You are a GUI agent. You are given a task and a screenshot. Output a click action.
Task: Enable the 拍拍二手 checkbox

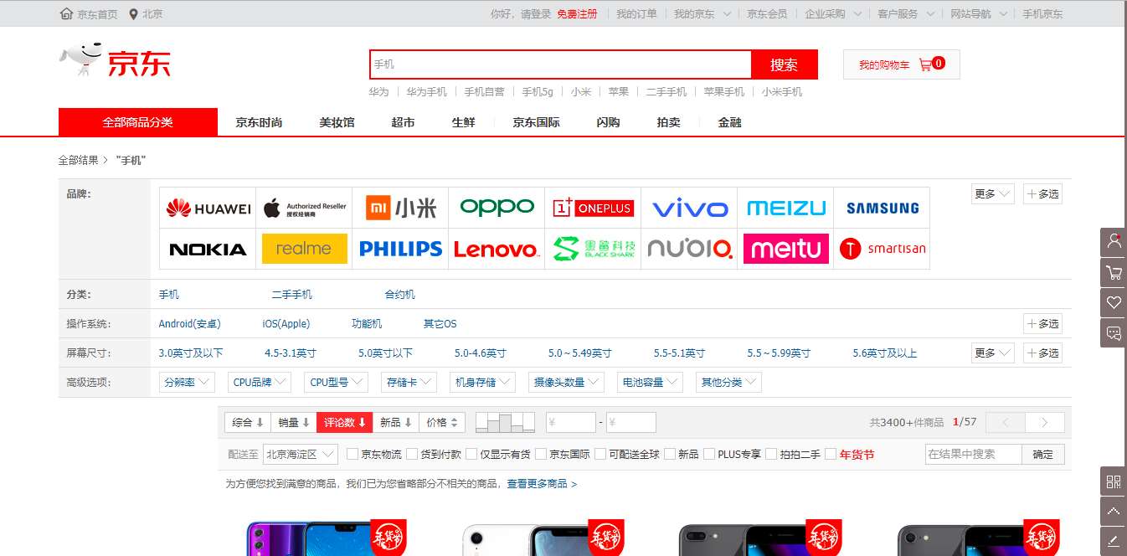(771, 455)
